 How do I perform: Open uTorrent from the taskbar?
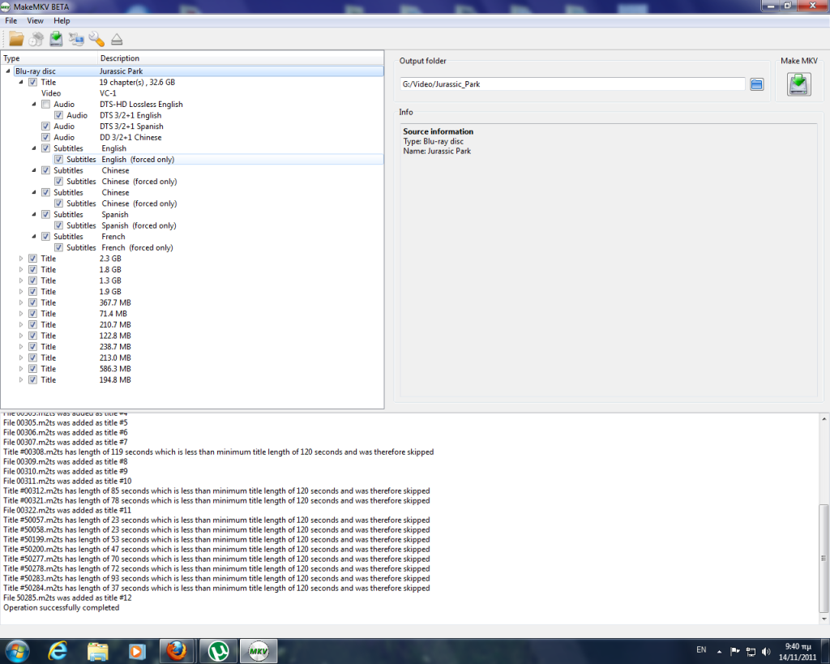(217, 650)
